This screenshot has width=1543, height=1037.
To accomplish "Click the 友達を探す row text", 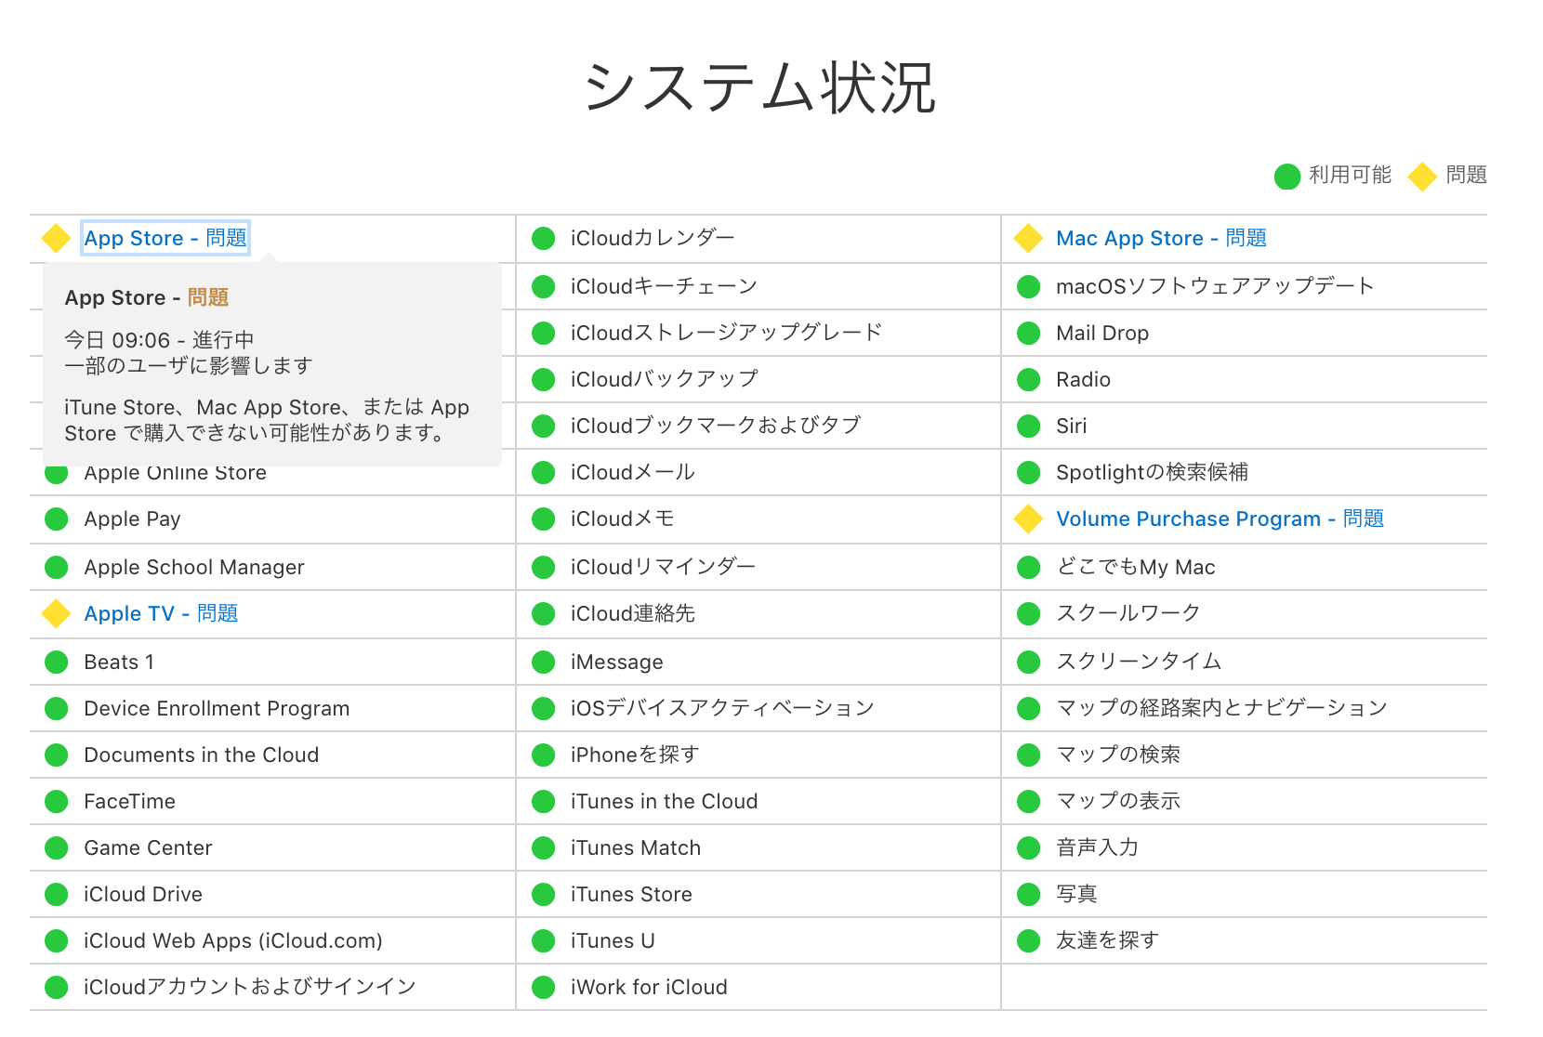I will 1108,941.
